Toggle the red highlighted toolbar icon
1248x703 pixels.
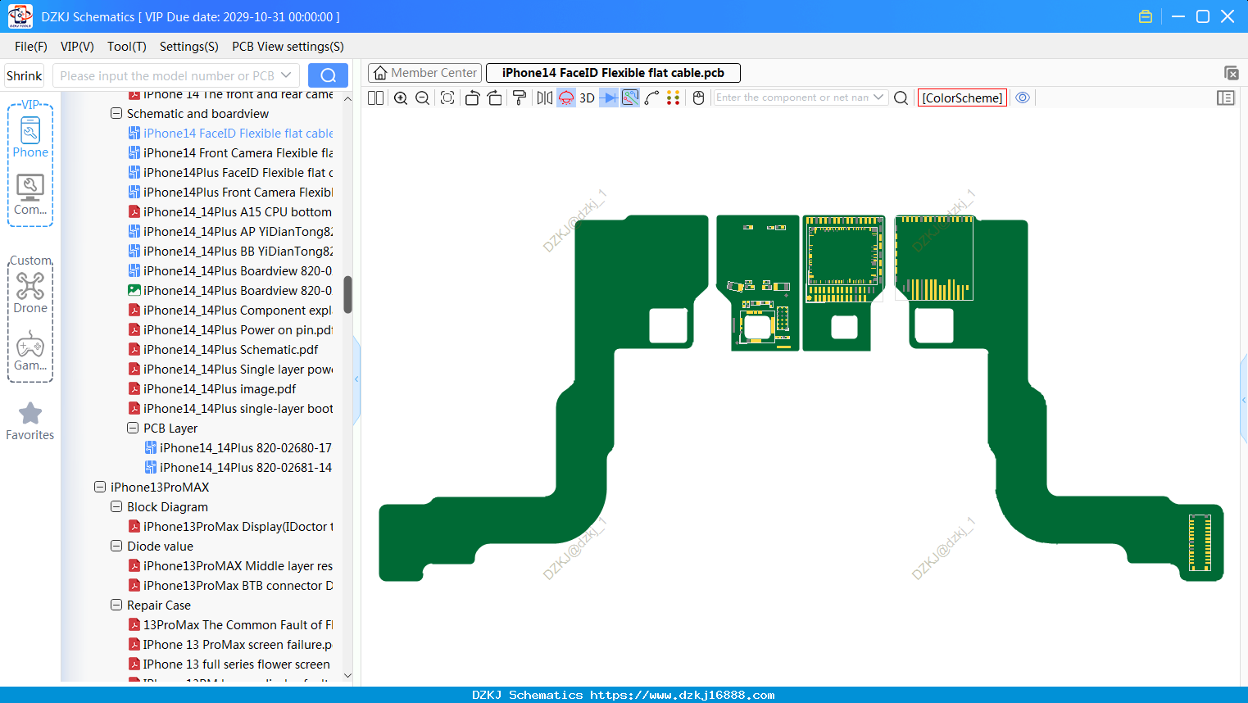(566, 98)
